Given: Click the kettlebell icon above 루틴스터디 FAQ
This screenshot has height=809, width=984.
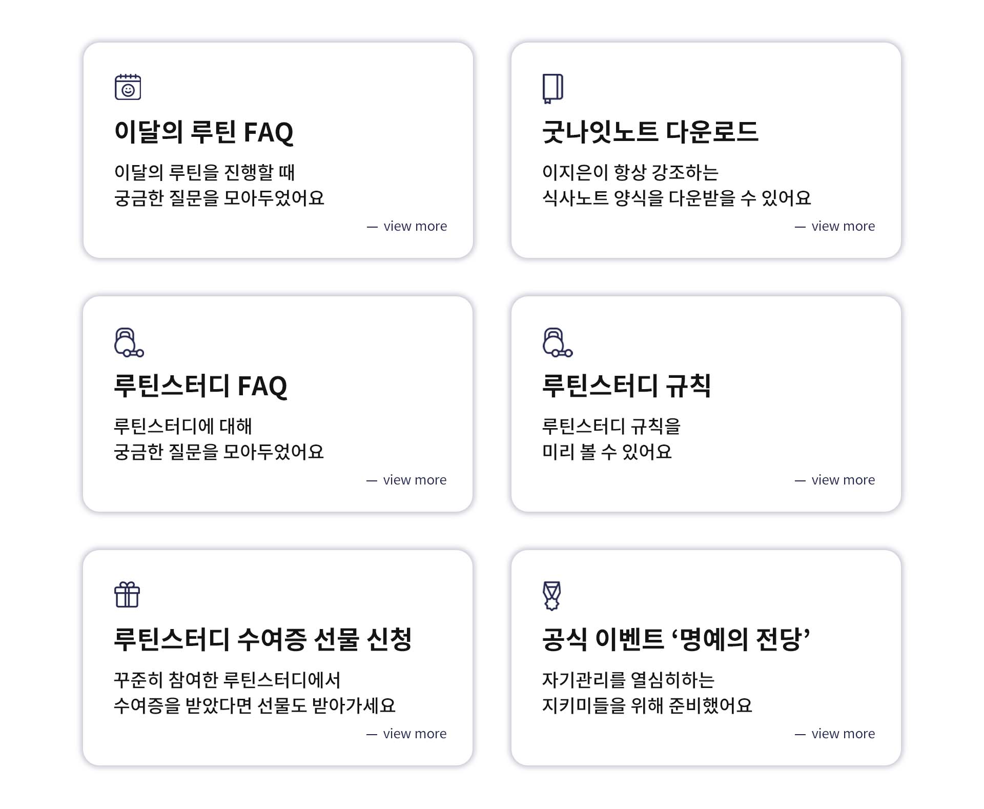Looking at the screenshot, I should [x=128, y=342].
